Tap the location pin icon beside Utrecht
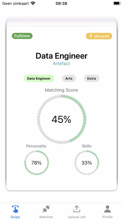This screenshot has width=123, height=219. point(91,36)
